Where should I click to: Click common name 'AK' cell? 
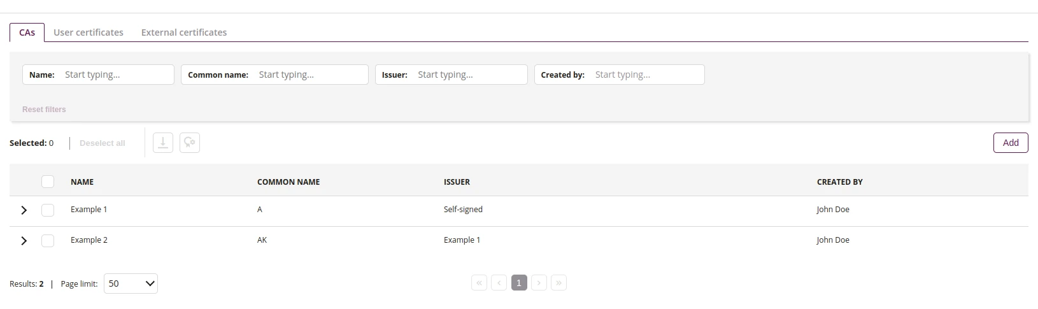(x=262, y=240)
